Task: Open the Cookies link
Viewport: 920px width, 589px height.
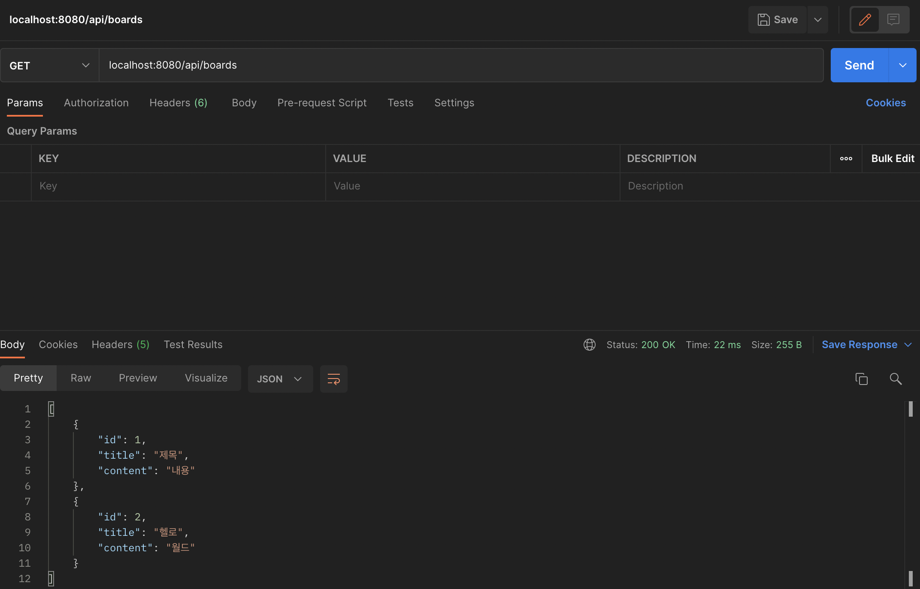Action: [885, 103]
